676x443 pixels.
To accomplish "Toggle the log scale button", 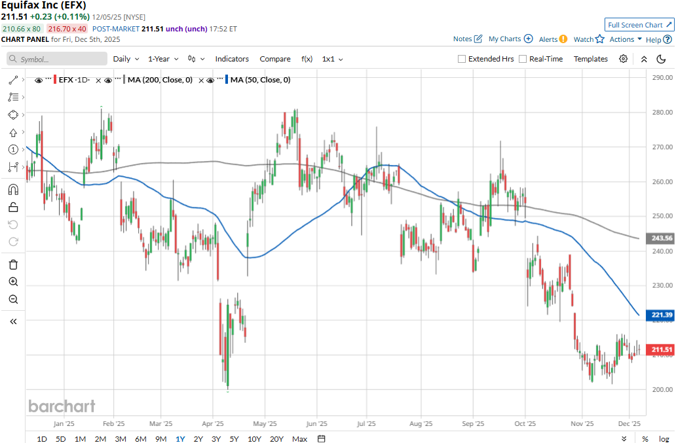I will [x=664, y=438].
